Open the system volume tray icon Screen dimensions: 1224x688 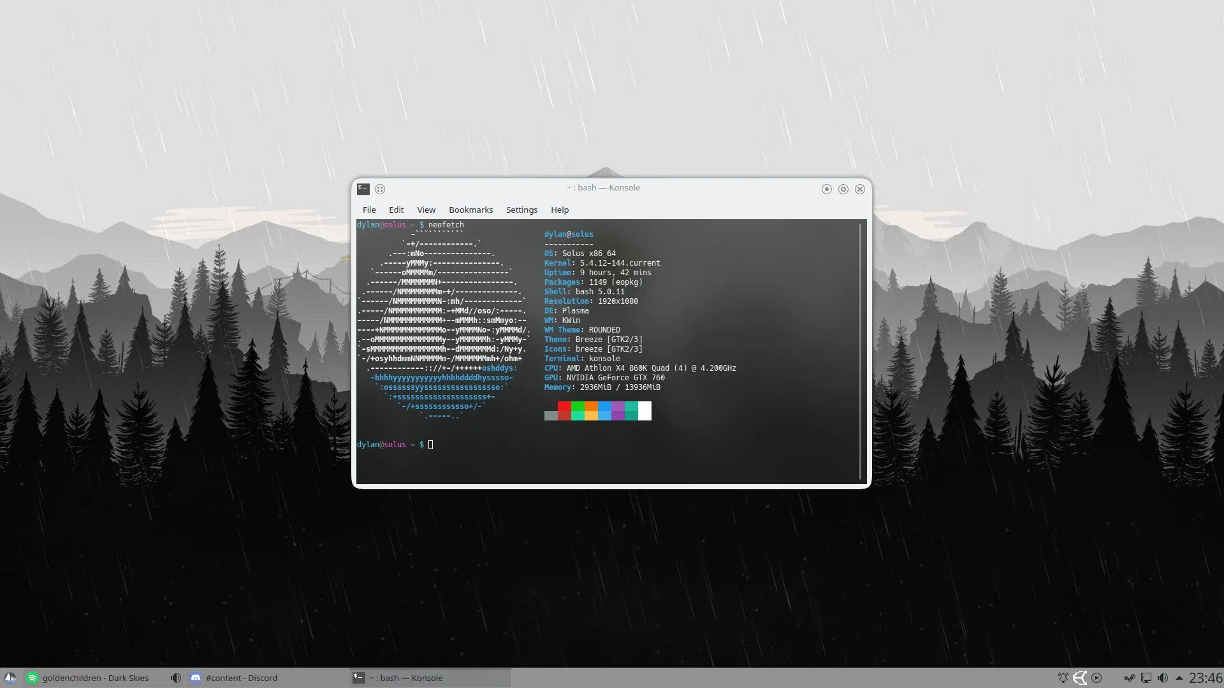pos(1163,678)
